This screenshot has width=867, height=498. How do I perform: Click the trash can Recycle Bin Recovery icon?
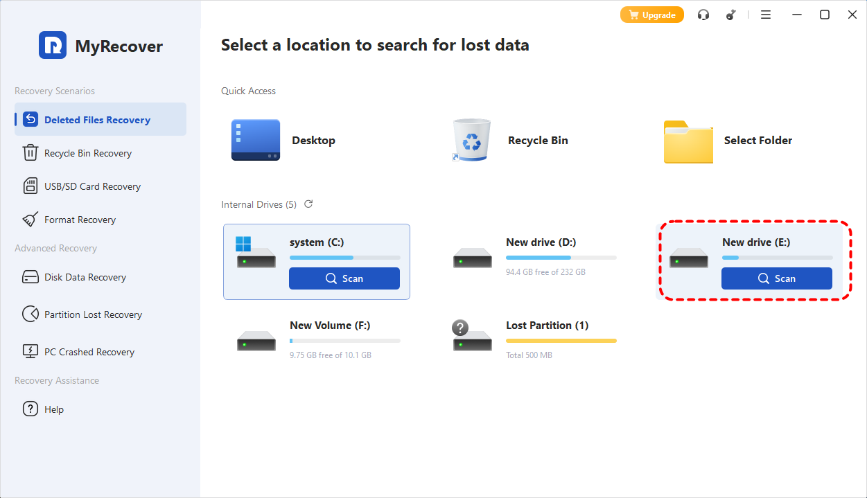[30, 153]
